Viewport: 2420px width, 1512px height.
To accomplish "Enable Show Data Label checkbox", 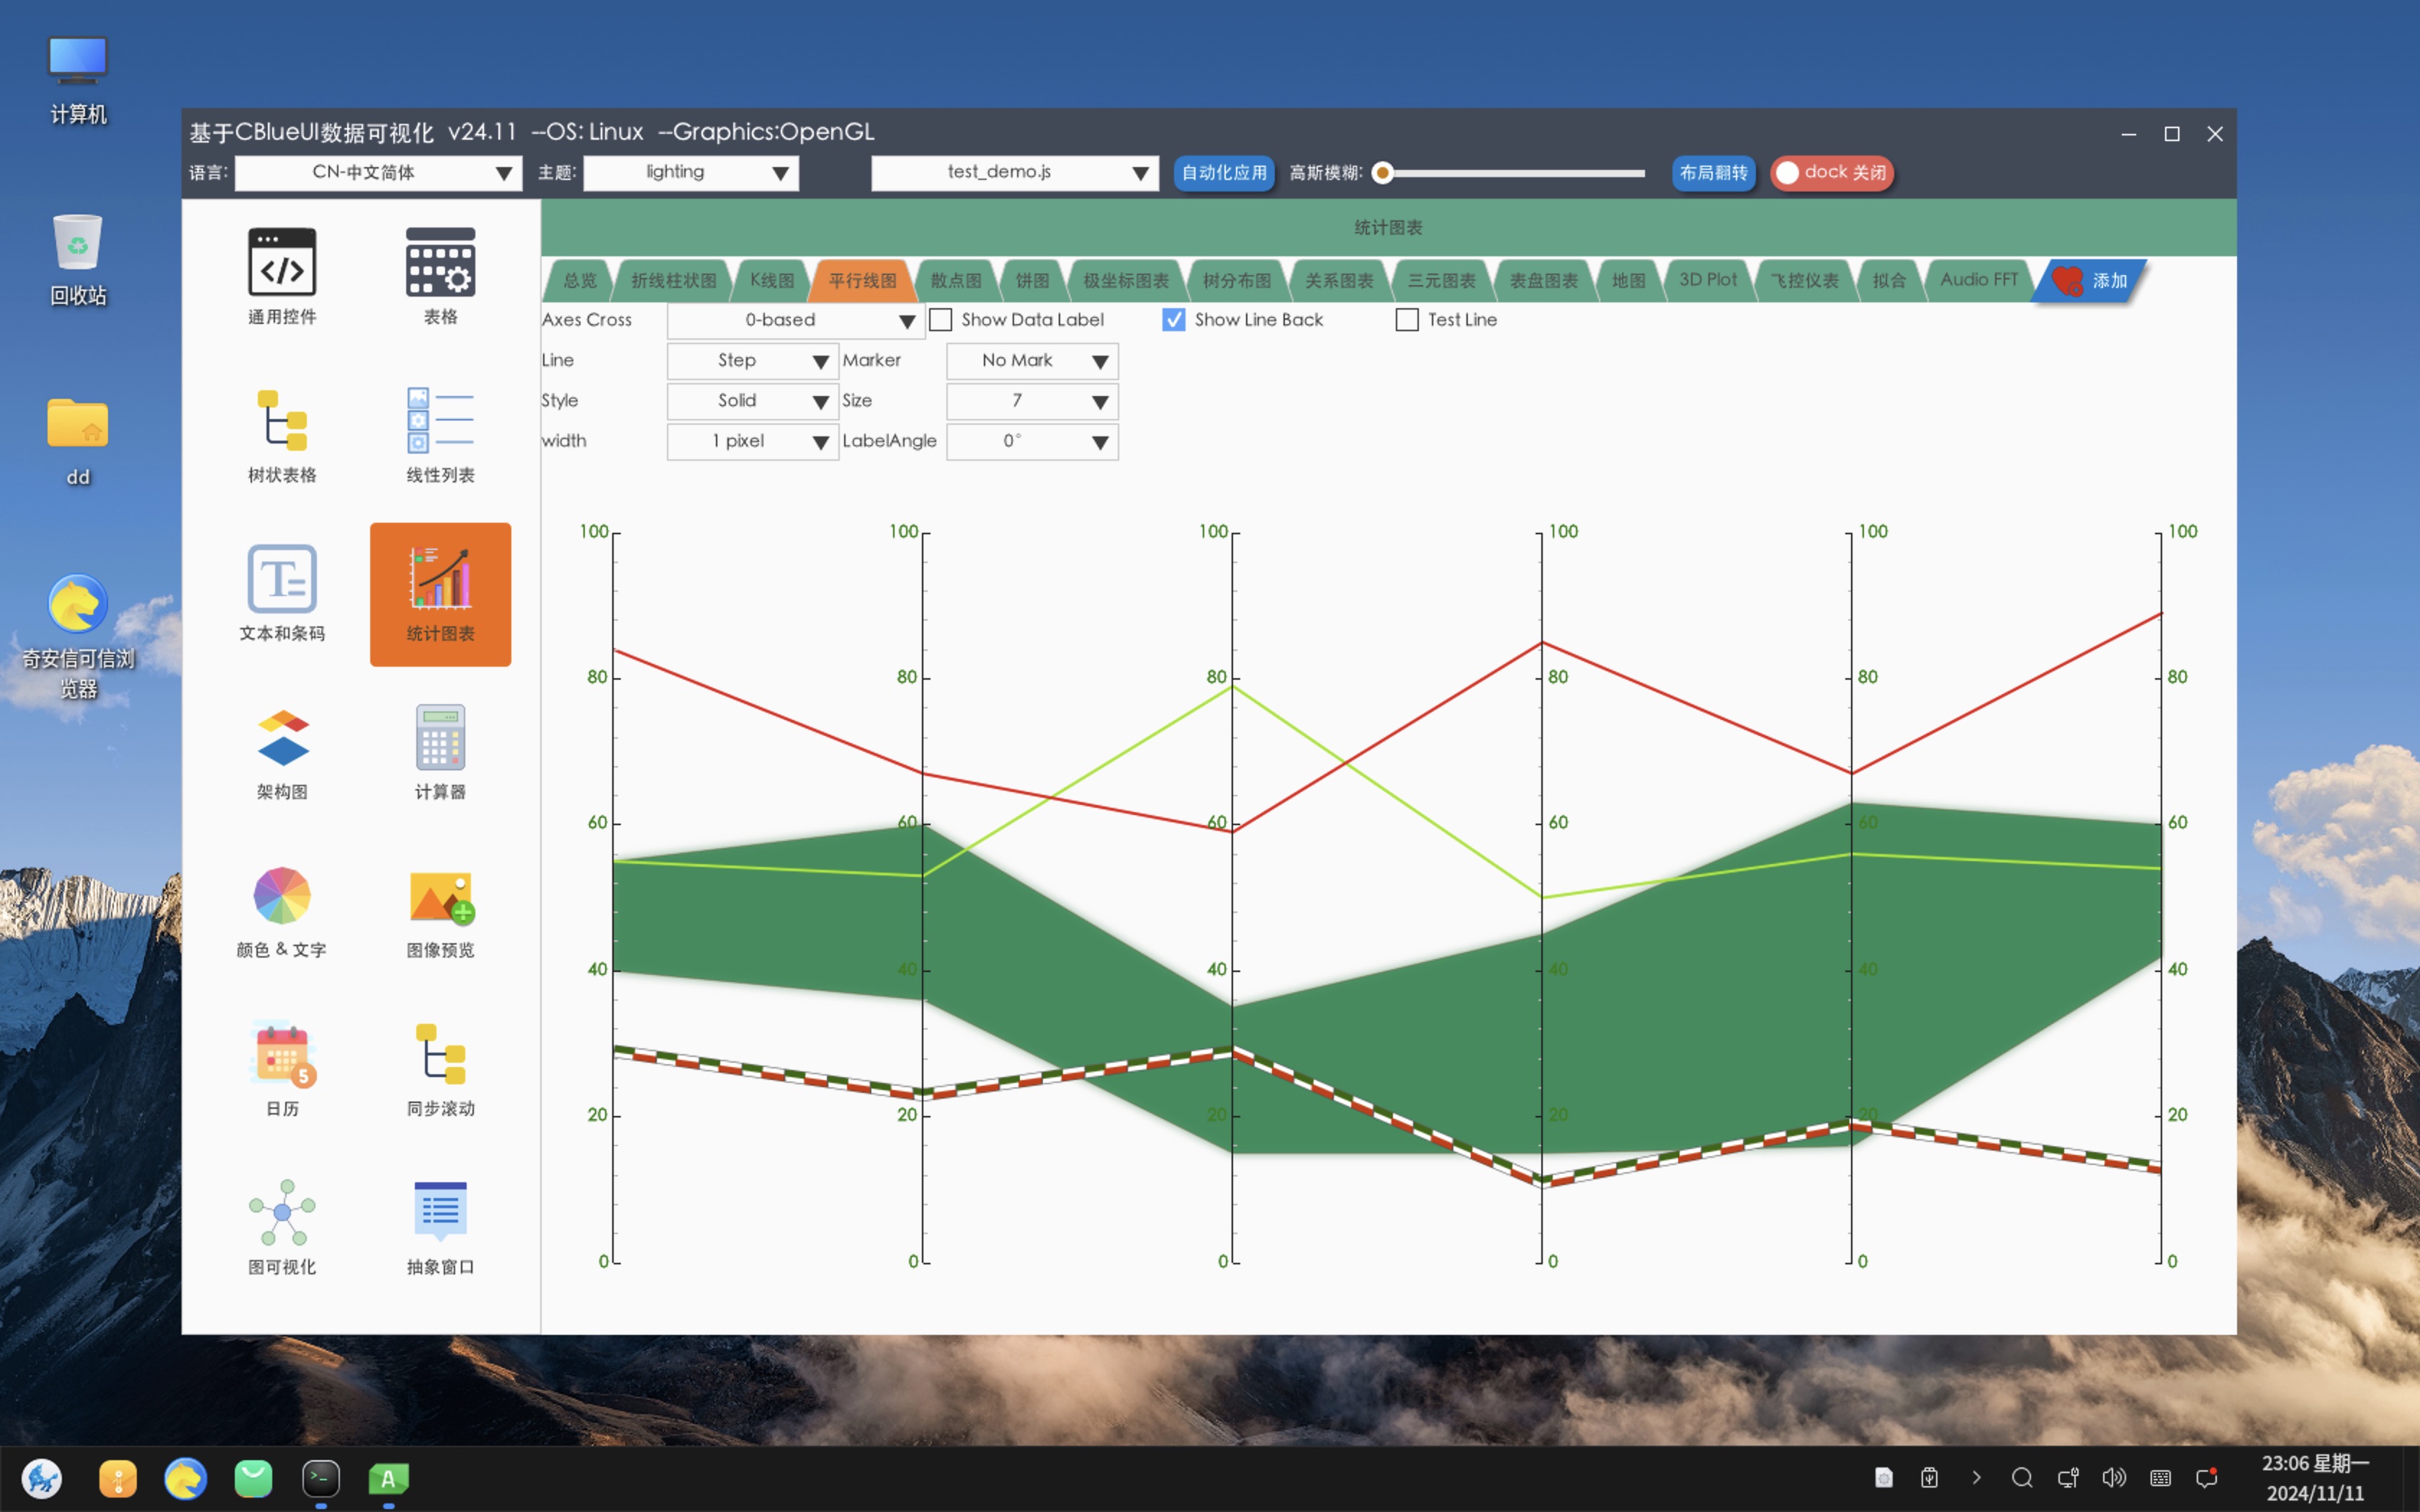I will click(x=941, y=320).
